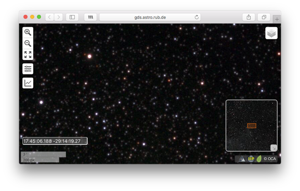This screenshot has height=191, width=300.
Task: Go back to previous page
Action: 50,17
